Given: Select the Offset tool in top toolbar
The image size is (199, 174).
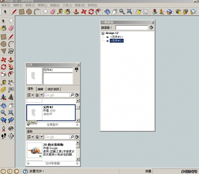Looking at the screenshot, I should pos(99,12).
